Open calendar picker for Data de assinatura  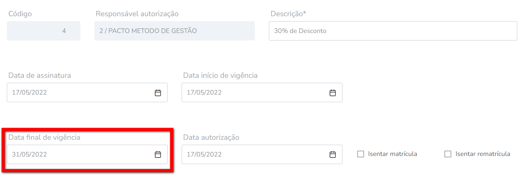158,93
